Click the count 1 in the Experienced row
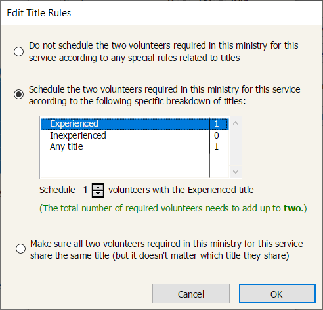323x310 pixels. pos(217,123)
